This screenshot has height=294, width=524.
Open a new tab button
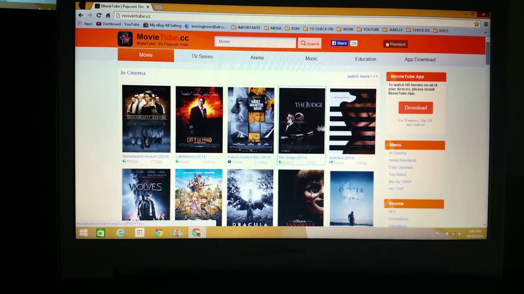point(158,7)
